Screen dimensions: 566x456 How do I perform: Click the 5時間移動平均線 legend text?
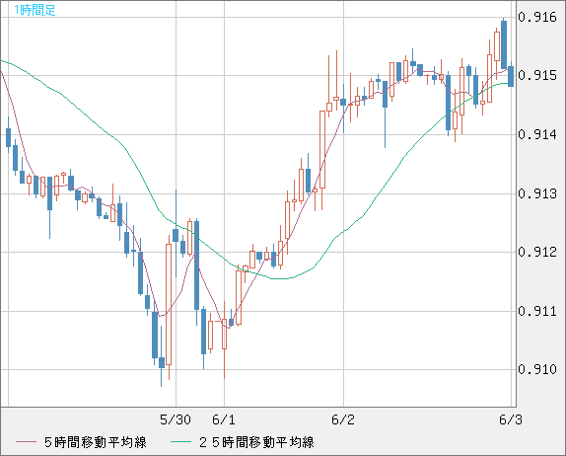pyautogui.click(x=96, y=442)
